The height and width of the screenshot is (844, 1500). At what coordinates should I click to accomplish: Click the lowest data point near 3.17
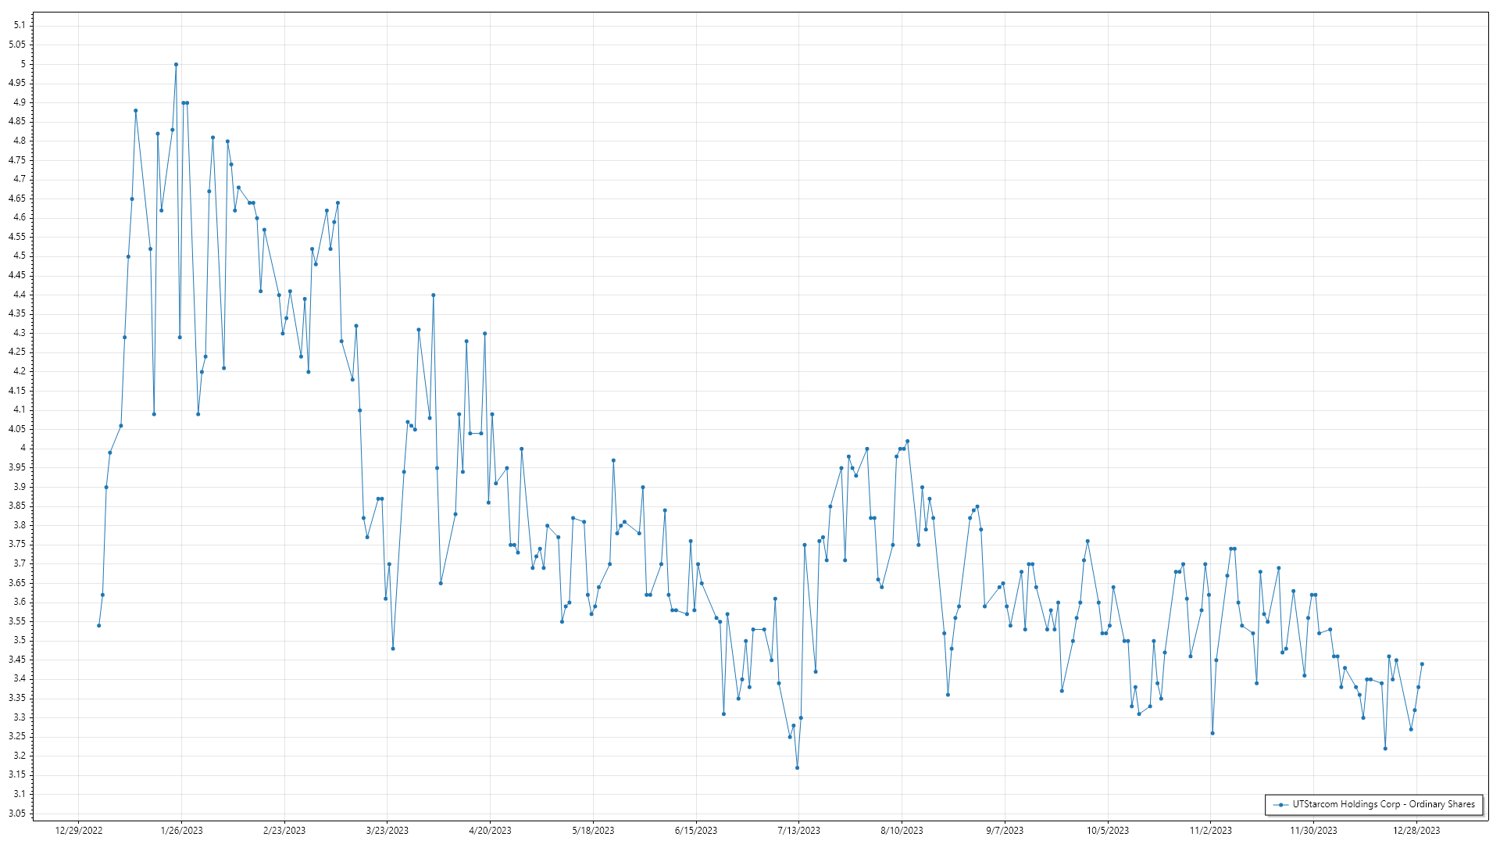[x=797, y=768]
